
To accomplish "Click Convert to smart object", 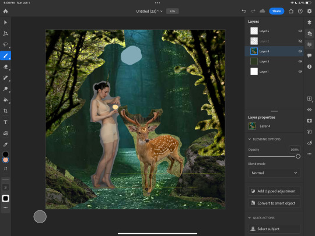I will pos(274,203).
